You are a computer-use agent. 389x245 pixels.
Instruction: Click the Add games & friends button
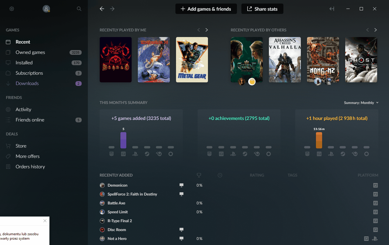coord(206,9)
